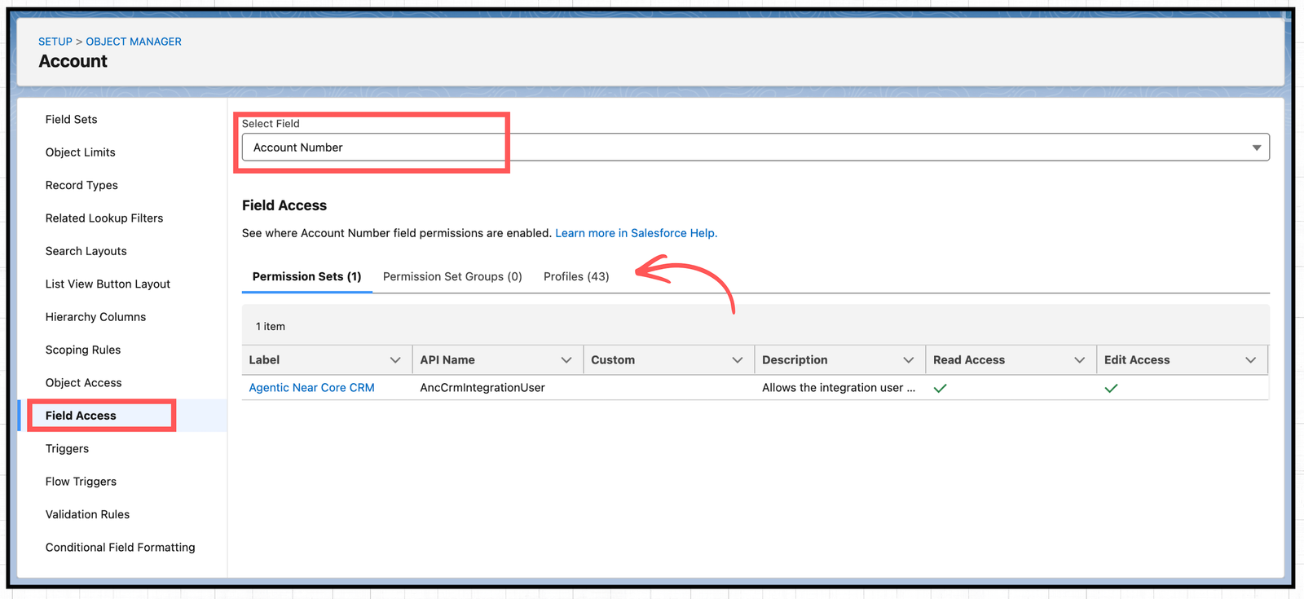
Task: Select Scoping Rules in the sidebar
Action: [x=83, y=350]
